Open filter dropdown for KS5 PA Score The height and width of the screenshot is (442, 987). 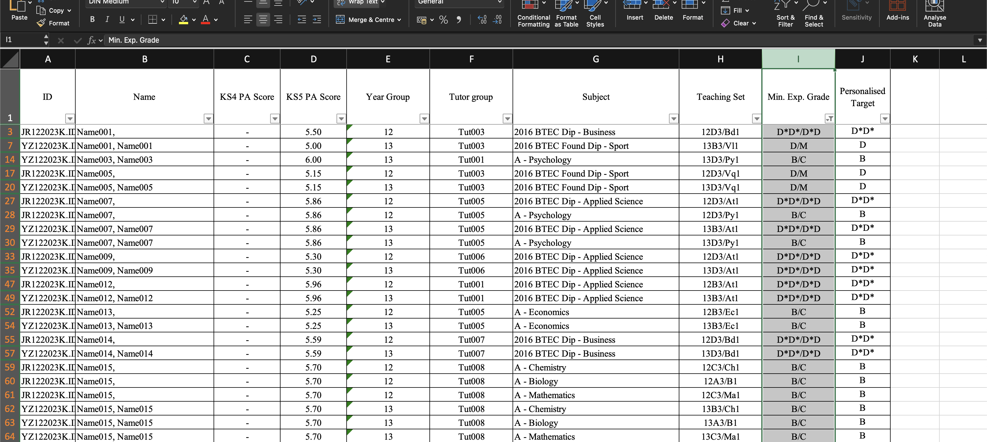click(x=341, y=119)
